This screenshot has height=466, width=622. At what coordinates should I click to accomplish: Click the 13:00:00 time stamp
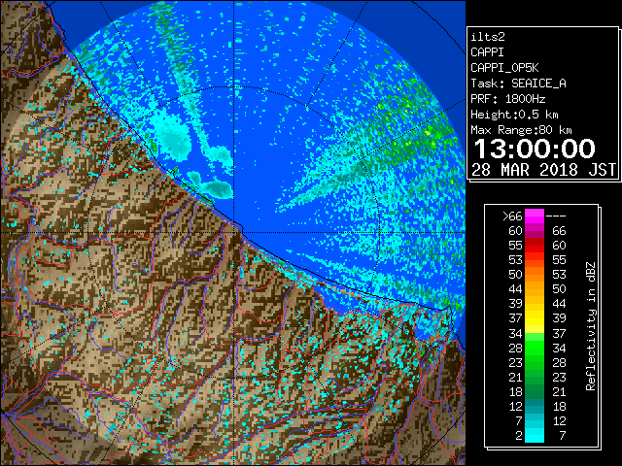pyautogui.click(x=535, y=149)
